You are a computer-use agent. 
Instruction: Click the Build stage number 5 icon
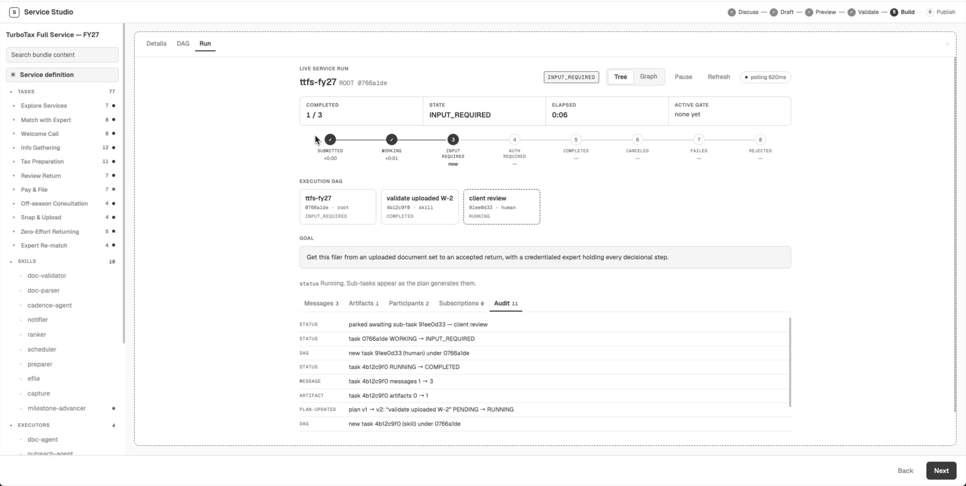pos(894,12)
